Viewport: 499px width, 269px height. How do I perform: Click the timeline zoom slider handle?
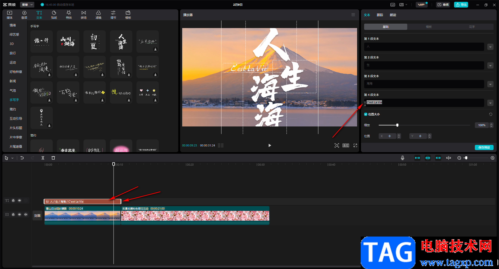click(466, 158)
